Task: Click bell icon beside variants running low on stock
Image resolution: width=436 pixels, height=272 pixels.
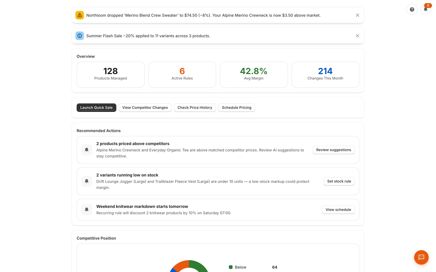Action: [87, 181]
